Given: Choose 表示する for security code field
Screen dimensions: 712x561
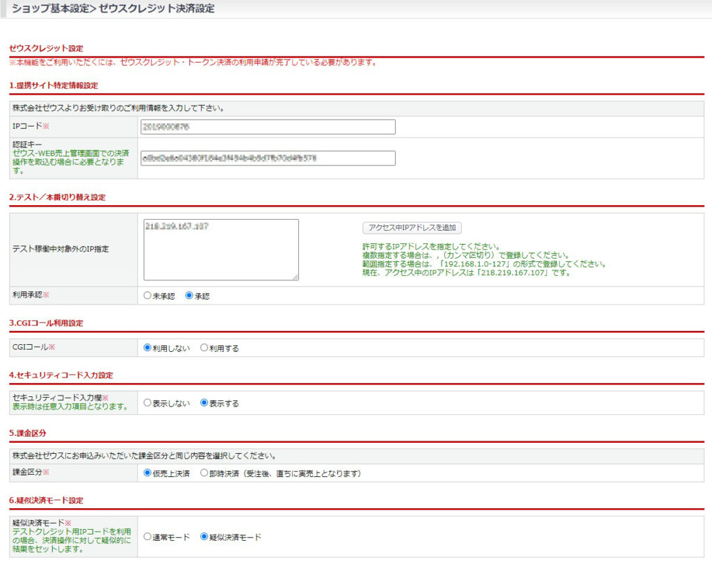Looking at the screenshot, I should pyautogui.click(x=204, y=403).
